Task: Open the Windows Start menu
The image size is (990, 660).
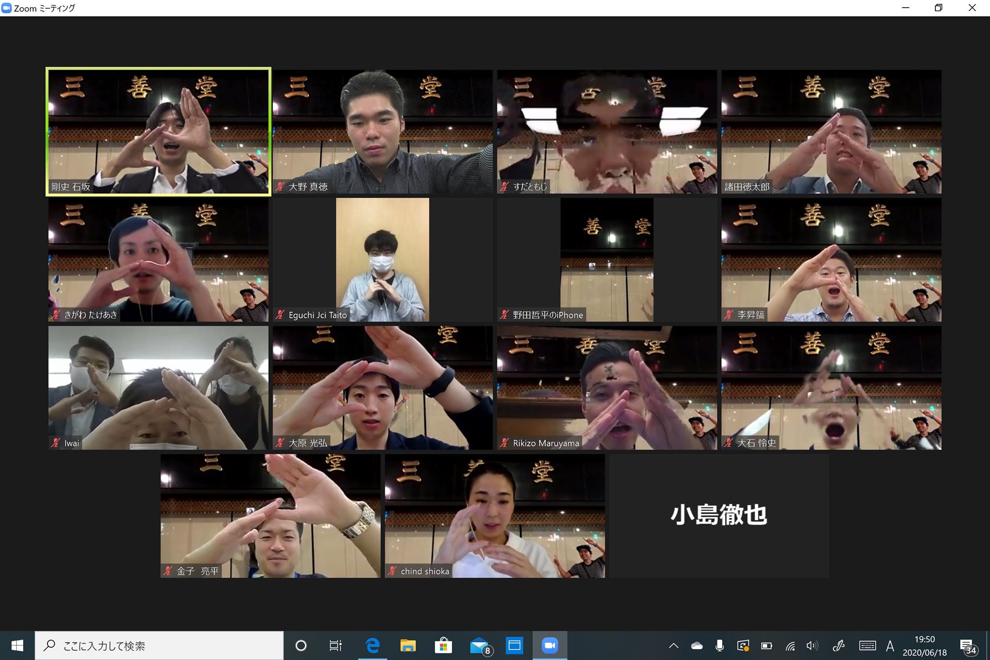Action: tap(17, 645)
